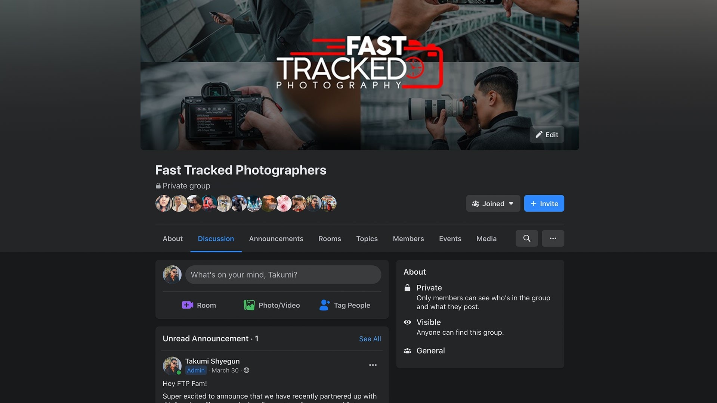The width and height of the screenshot is (717, 403).
Task: Click Takumi's avatar on the announcement post
Action: pos(172,366)
